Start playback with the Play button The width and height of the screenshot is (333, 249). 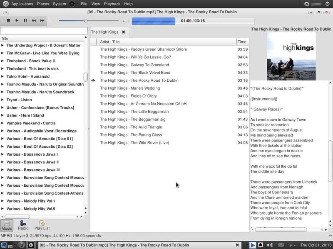coord(17,21)
